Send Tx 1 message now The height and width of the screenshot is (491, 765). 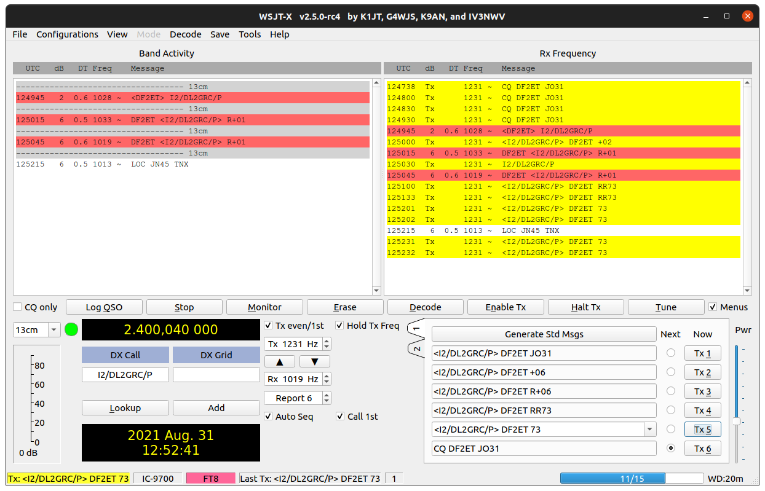point(702,353)
